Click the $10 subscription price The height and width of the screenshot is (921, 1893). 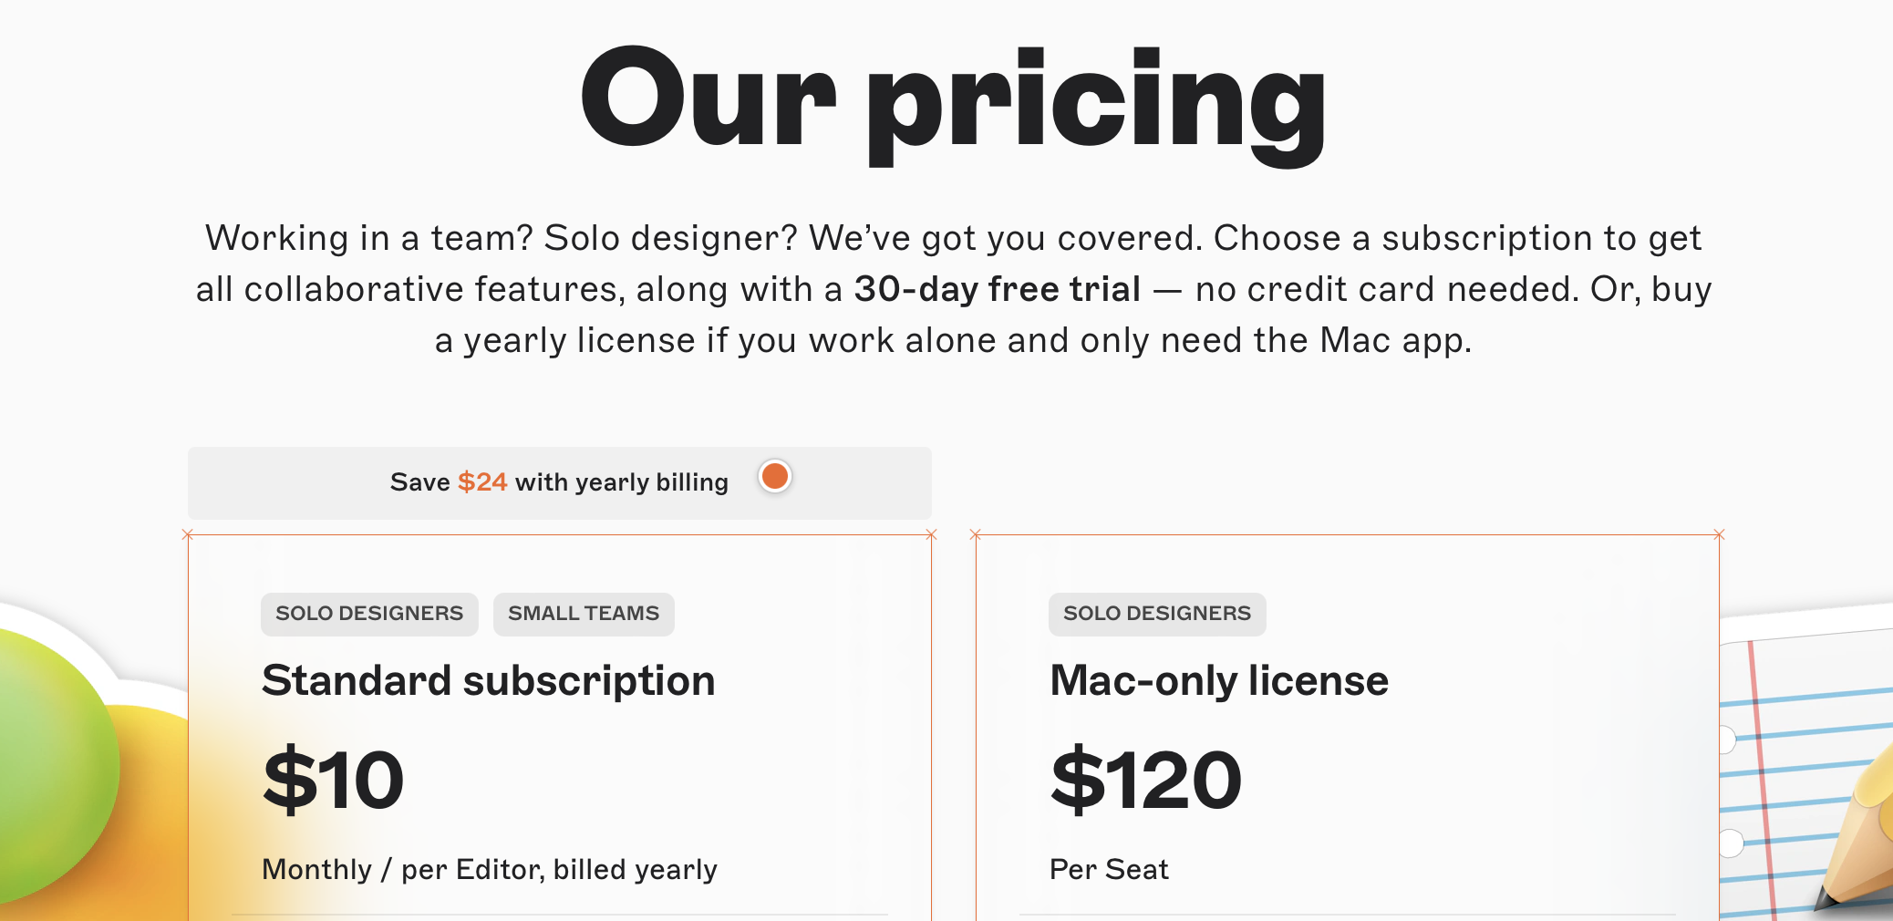click(x=333, y=780)
